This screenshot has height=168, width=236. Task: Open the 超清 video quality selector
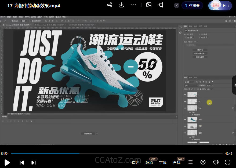[x=149, y=162]
